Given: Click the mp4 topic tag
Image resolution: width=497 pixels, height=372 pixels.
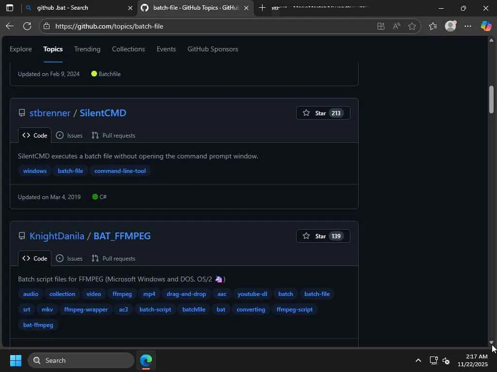Looking at the screenshot, I should point(149,294).
